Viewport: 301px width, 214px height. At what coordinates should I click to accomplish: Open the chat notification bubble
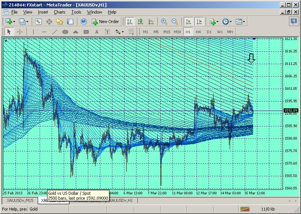tap(293, 21)
